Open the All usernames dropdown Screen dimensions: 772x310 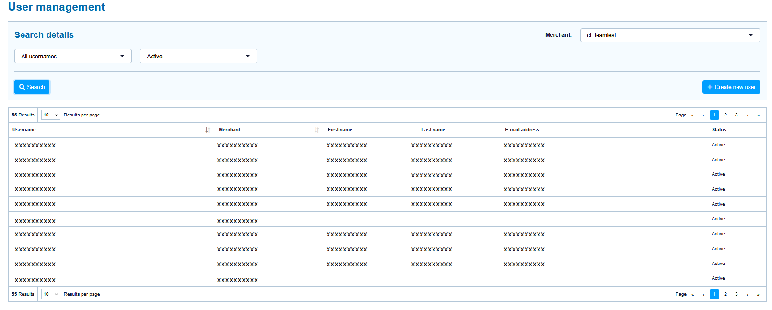pyautogui.click(x=73, y=56)
